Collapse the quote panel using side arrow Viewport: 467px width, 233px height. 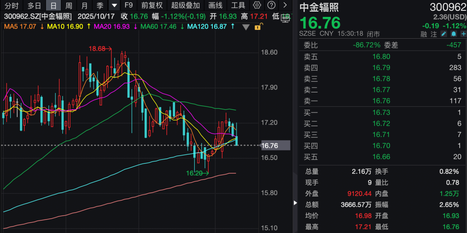click(295, 202)
